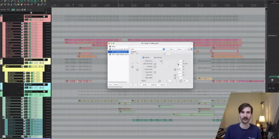This screenshot has height=139, width=279.
Task: Click the Length (time) ms value field
Action: pyautogui.click(x=179, y=61)
